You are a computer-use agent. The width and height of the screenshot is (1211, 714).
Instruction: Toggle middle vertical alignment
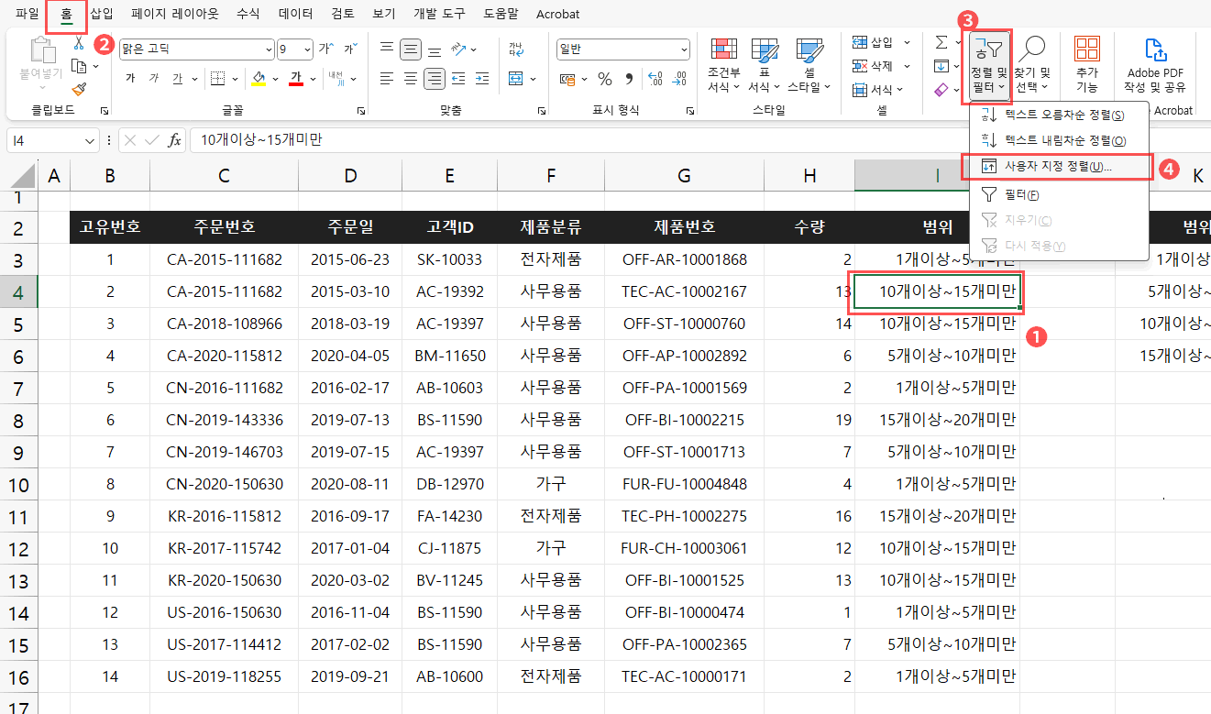click(x=412, y=49)
